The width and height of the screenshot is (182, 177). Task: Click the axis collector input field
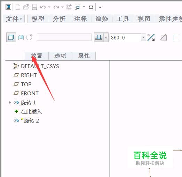pos(64,37)
